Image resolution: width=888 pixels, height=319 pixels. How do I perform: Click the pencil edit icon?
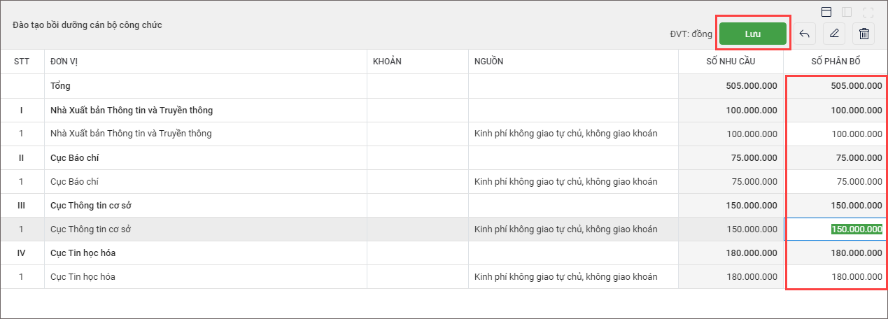click(834, 34)
